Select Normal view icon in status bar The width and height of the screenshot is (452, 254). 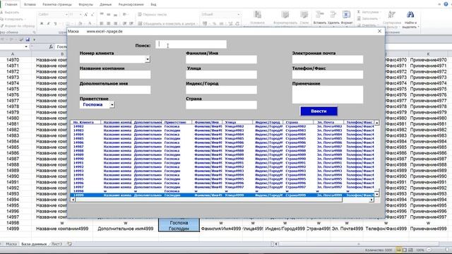[x=398, y=250]
